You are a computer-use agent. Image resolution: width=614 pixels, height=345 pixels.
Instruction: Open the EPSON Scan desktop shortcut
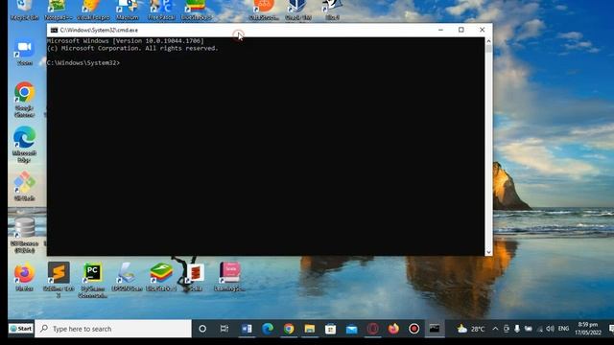pos(127,277)
